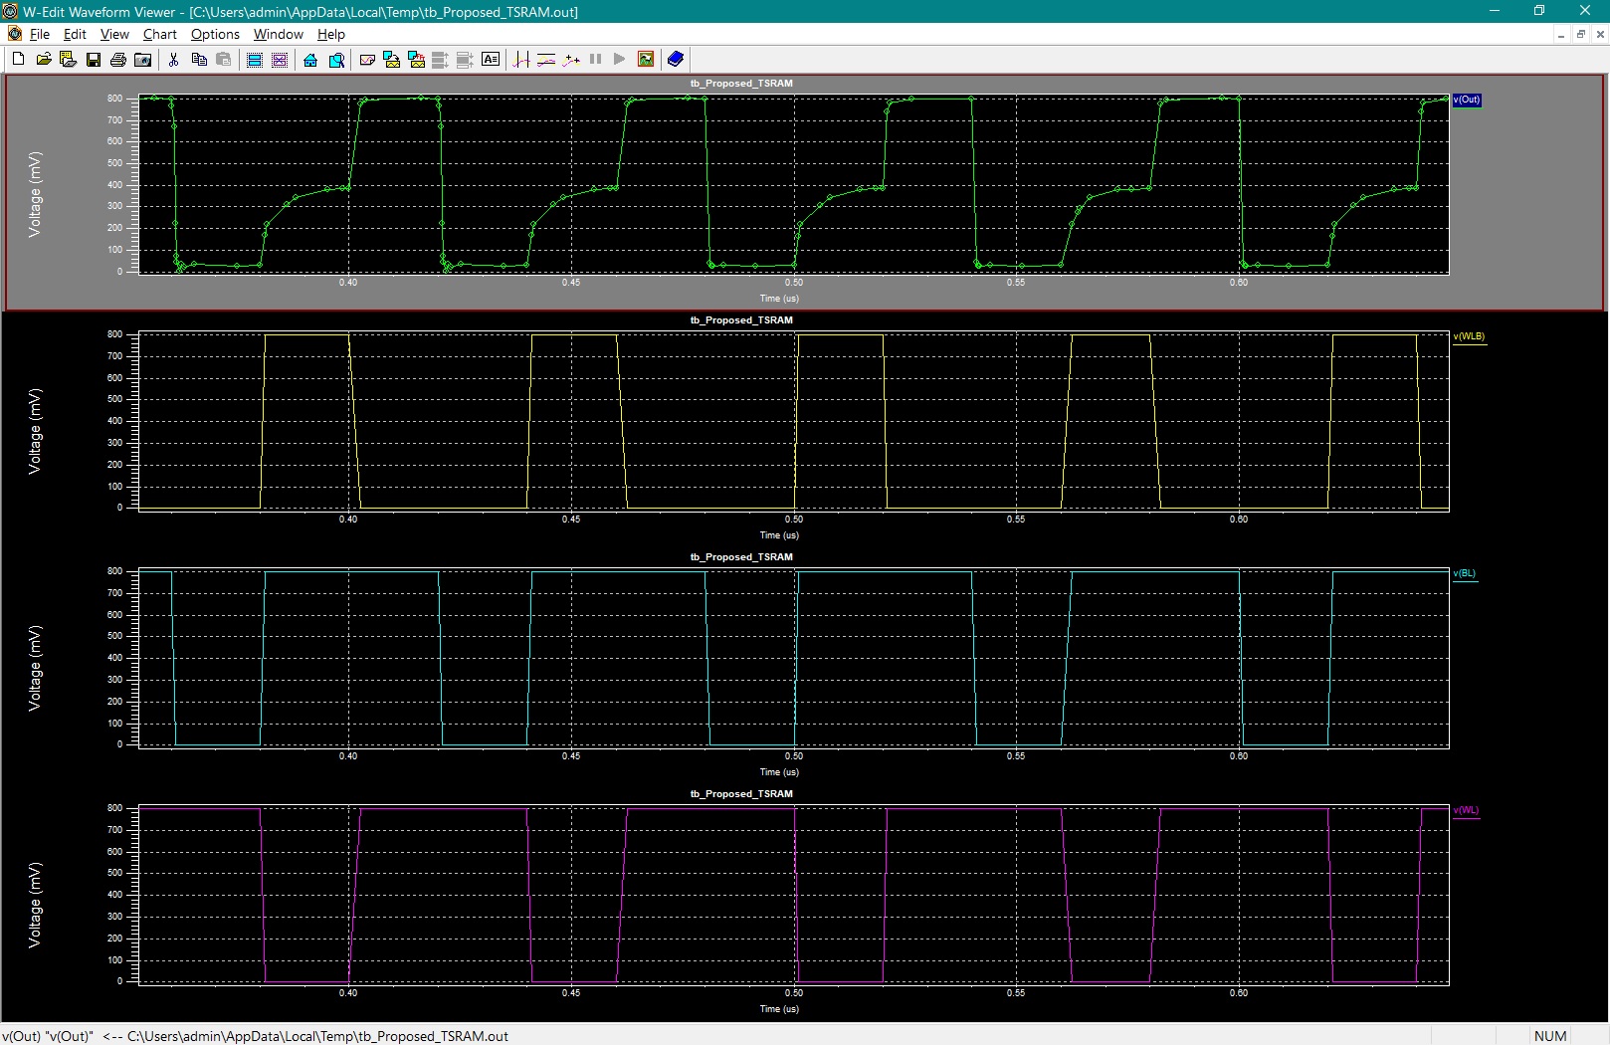Click the magenta v(WL) trace legend
The width and height of the screenshot is (1610, 1045).
pos(1466,810)
